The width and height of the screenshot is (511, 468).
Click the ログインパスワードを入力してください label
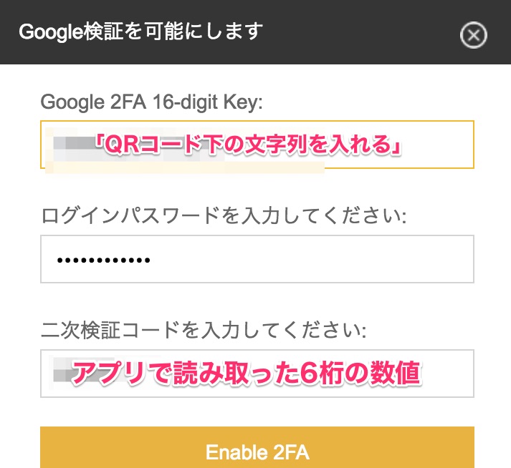tap(224, 216)
